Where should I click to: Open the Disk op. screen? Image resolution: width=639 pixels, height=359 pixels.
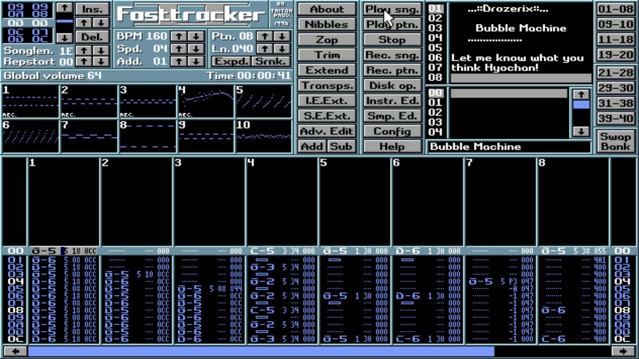392,85
